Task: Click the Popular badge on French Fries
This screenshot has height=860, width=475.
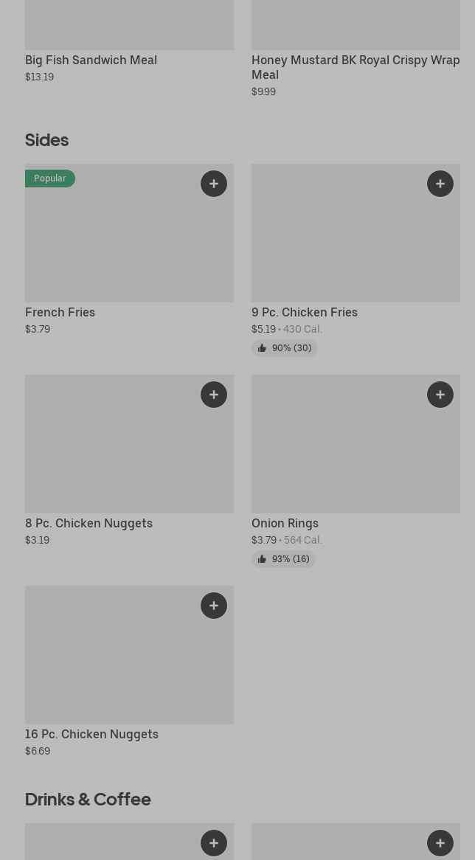Action: coord(50,178)
